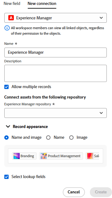Collapse the Record appearance section
This screenshot has height=198, width=112.
click(x=8, y=126)
